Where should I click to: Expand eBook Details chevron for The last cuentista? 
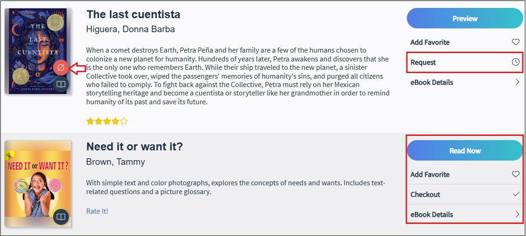(517, 82)
